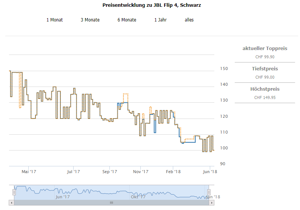Click the CHF 149.95 highest price value
This screenshot has height=210, width=300.
(265, 97)
